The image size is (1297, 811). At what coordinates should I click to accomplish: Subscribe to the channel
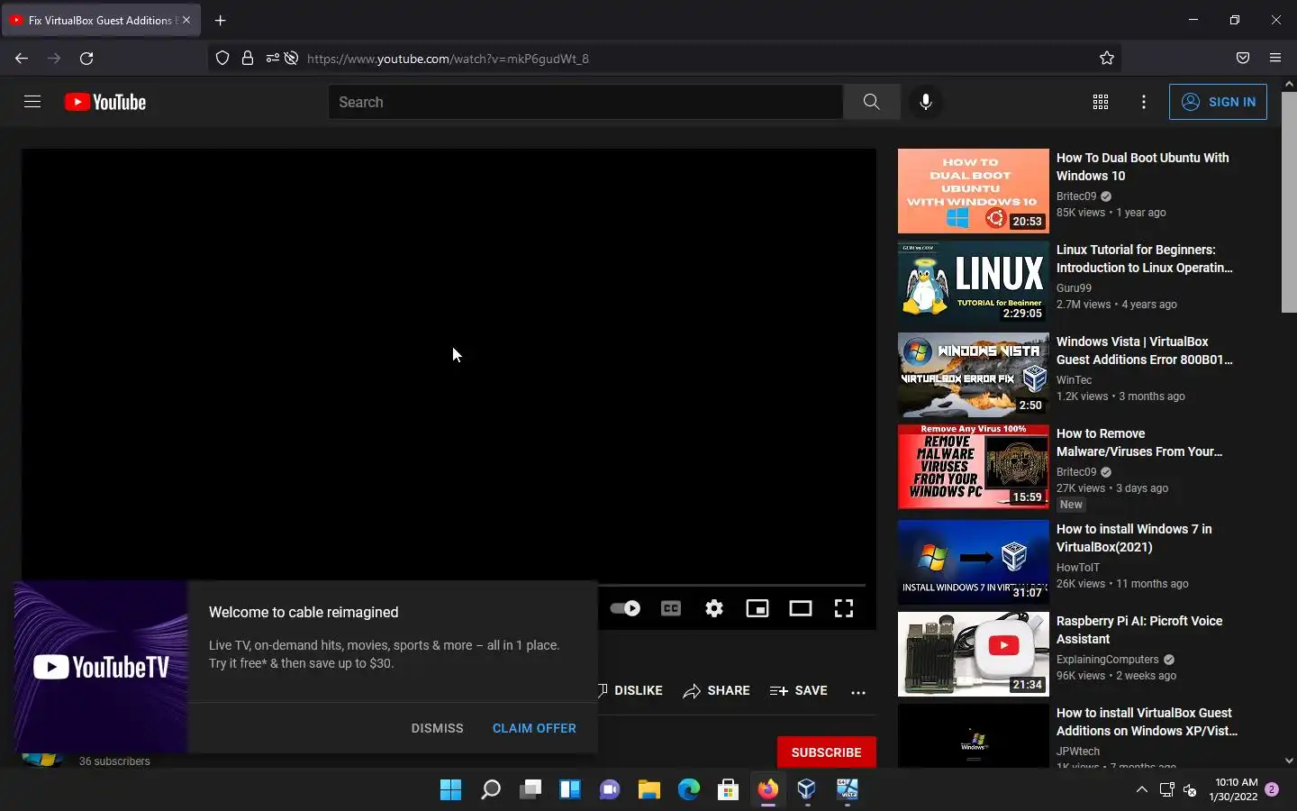tap(826, 752)
